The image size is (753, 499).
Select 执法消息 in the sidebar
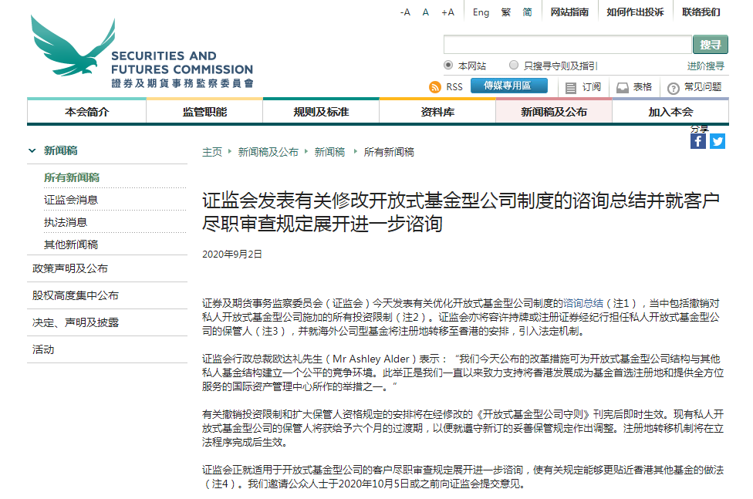click(x=66, y=222)
